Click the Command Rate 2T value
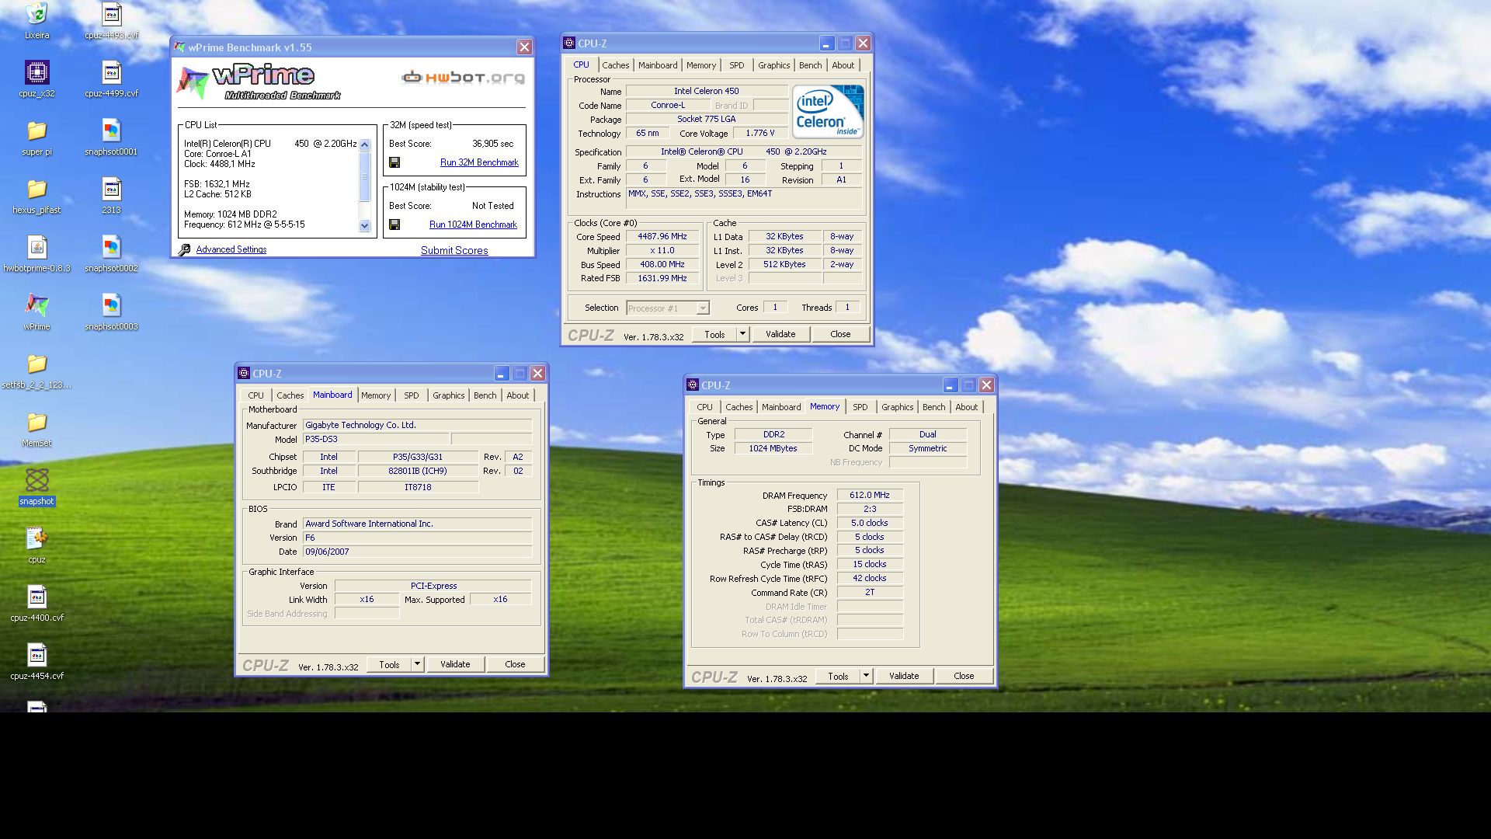This screenshot has height=839, width=1491. tap(870, 592)
